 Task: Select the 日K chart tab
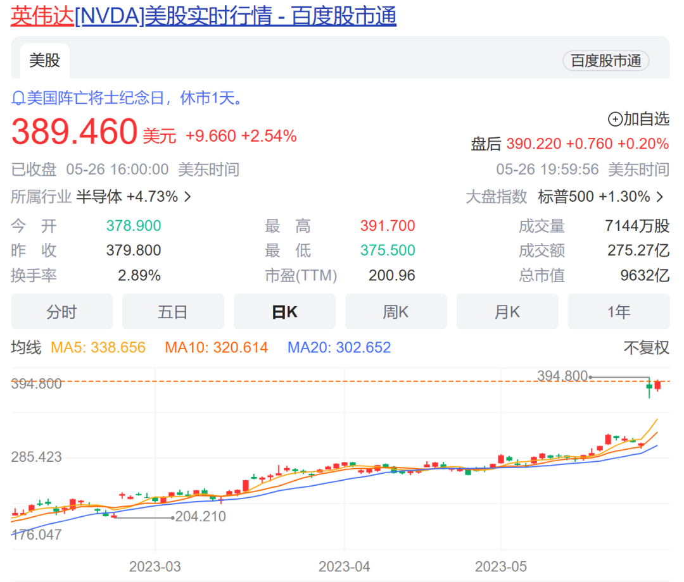[x=284, y=311]
